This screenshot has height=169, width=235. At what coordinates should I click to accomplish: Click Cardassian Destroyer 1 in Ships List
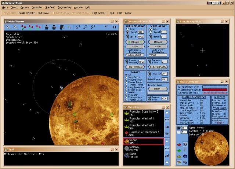(x=144, y=133)
